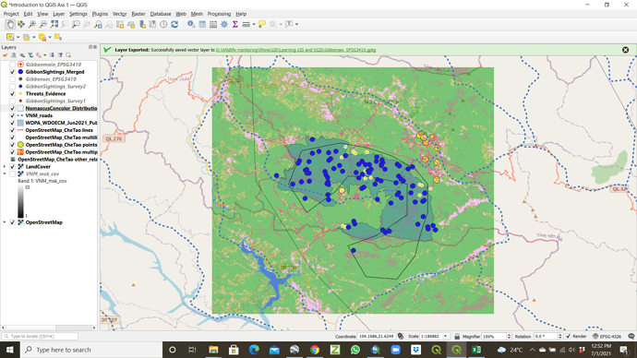Open the Vector menu
The width and height of the screenshot is (637, 358).
pyautogui.click(x=119, y=14)
